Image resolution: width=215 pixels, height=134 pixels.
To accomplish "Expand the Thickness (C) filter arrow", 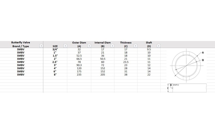I will pyautogui.click(x=135, y=46).
